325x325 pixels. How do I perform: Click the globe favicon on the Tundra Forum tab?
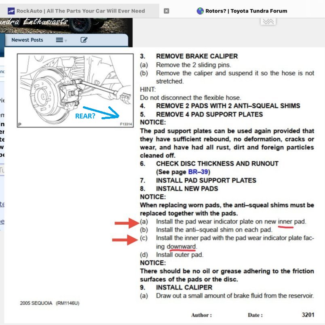pyautogui.click(x=200, y=11)
